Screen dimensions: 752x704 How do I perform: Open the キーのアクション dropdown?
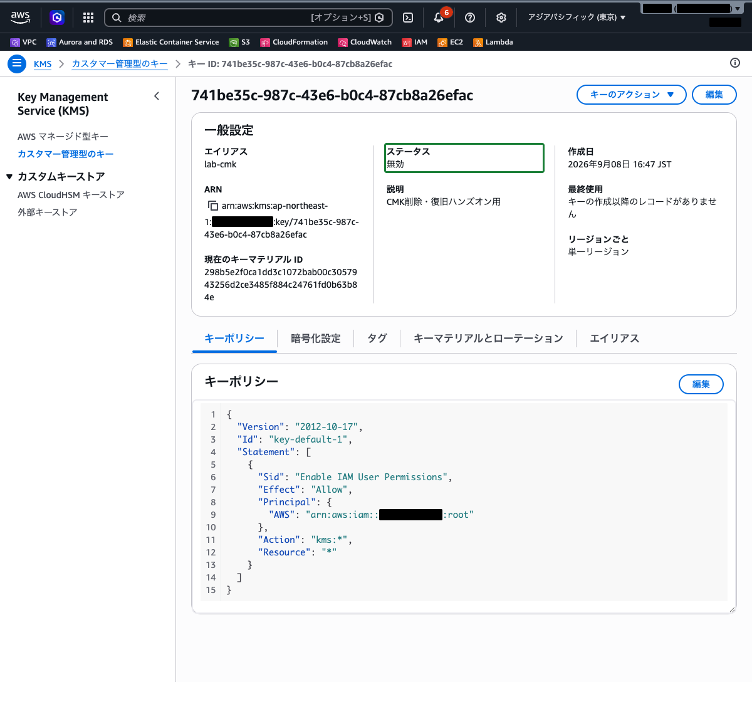point(632,95)
